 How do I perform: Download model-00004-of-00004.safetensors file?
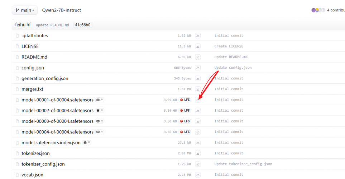[198, 132]
